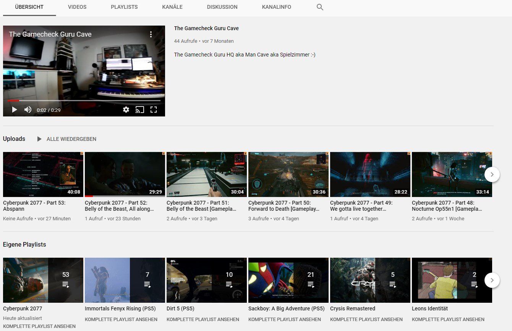
Task: Open the Cyberpunk 2077 Part 48 thumbnail
Action: [x=452, y=174]
